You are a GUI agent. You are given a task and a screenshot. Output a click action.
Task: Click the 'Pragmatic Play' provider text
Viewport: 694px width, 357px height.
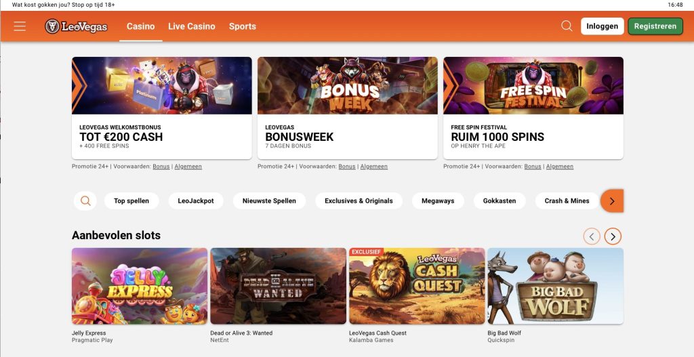pos(92,340)
